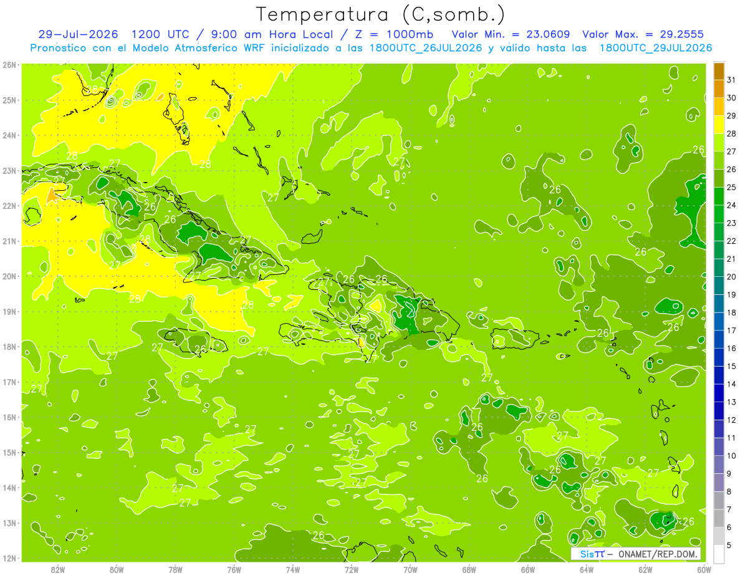Click the "Temperatura (C,somb.)" map title
748x578 pixels.
tap(381, 15)
